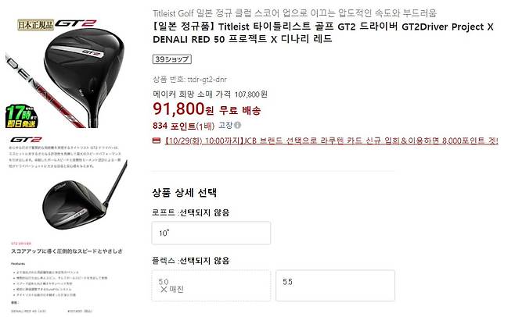This screenshot has height=317, width=515.
Task: Click the red credit card icon
Action: point(157,141)
